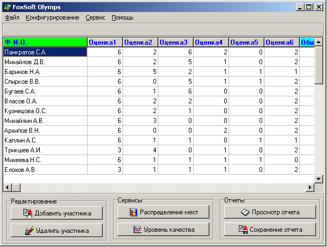Click the FoxSoft Olymps title bar icon
The image size is (327, 247).
pyautogui.click(x=7, y=7)
